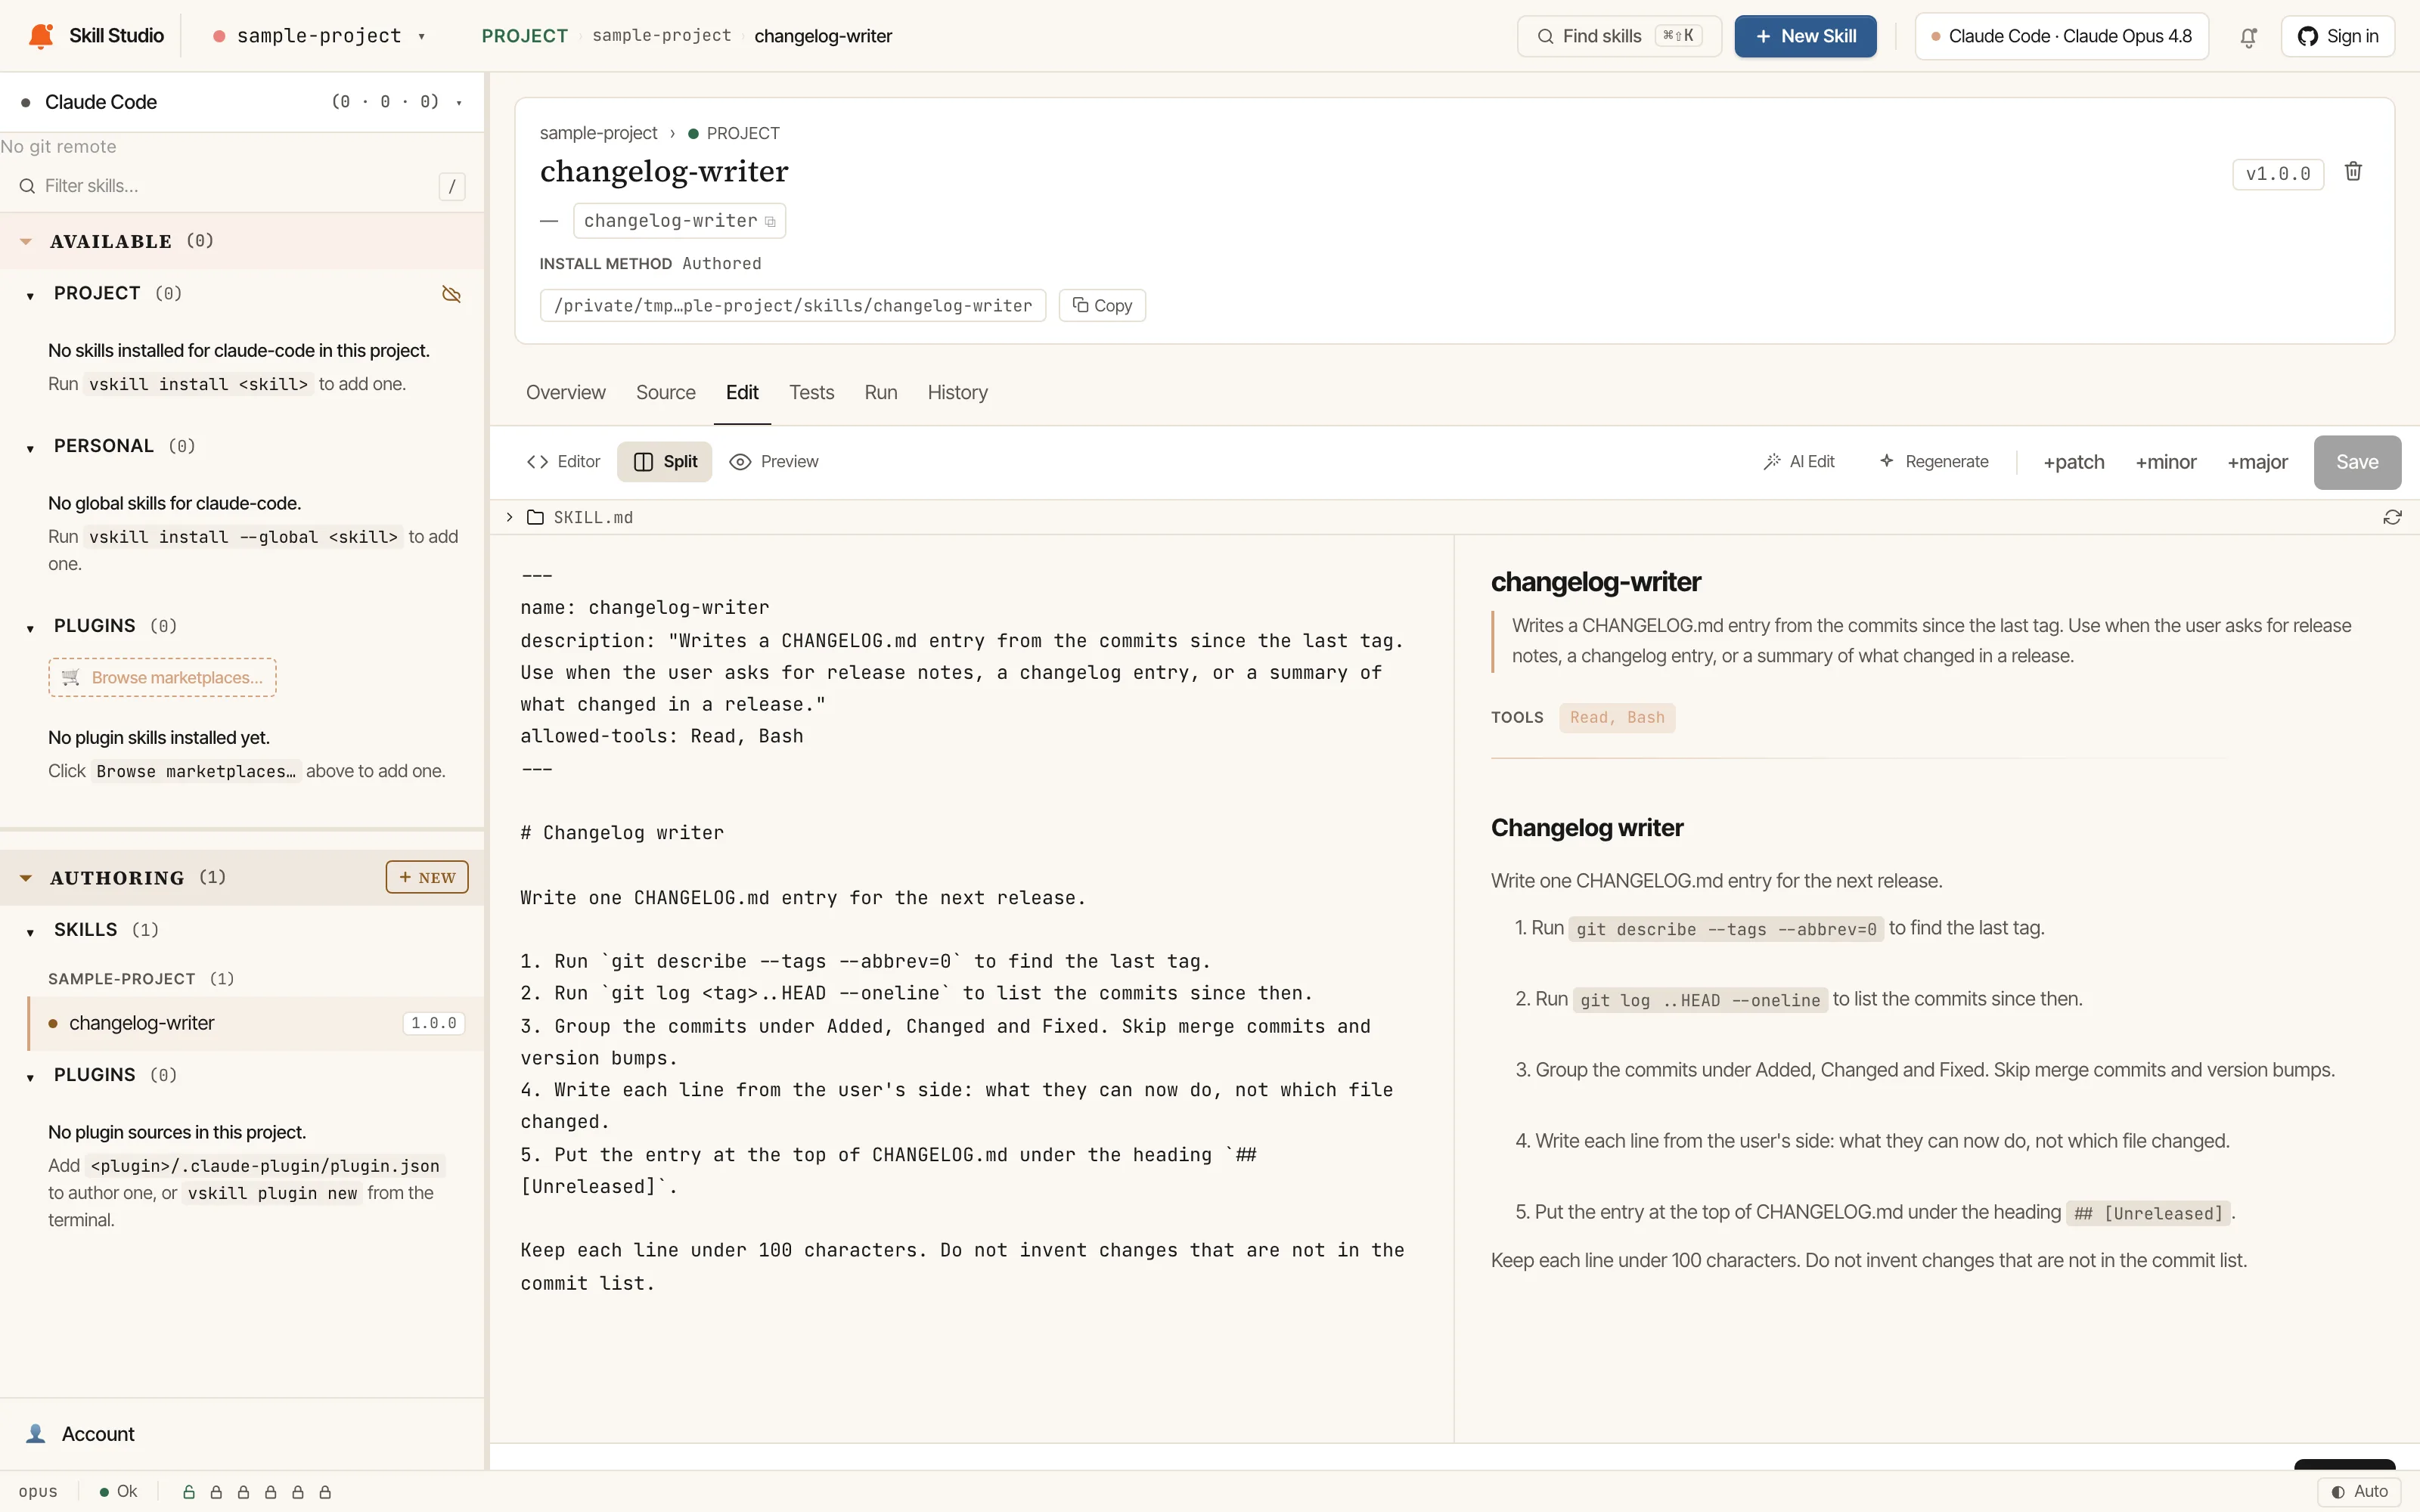Viewport: 2420px width, 1512px height.
Task: Click the slash shortcut badge in filter box
Action: pos(452,186)
